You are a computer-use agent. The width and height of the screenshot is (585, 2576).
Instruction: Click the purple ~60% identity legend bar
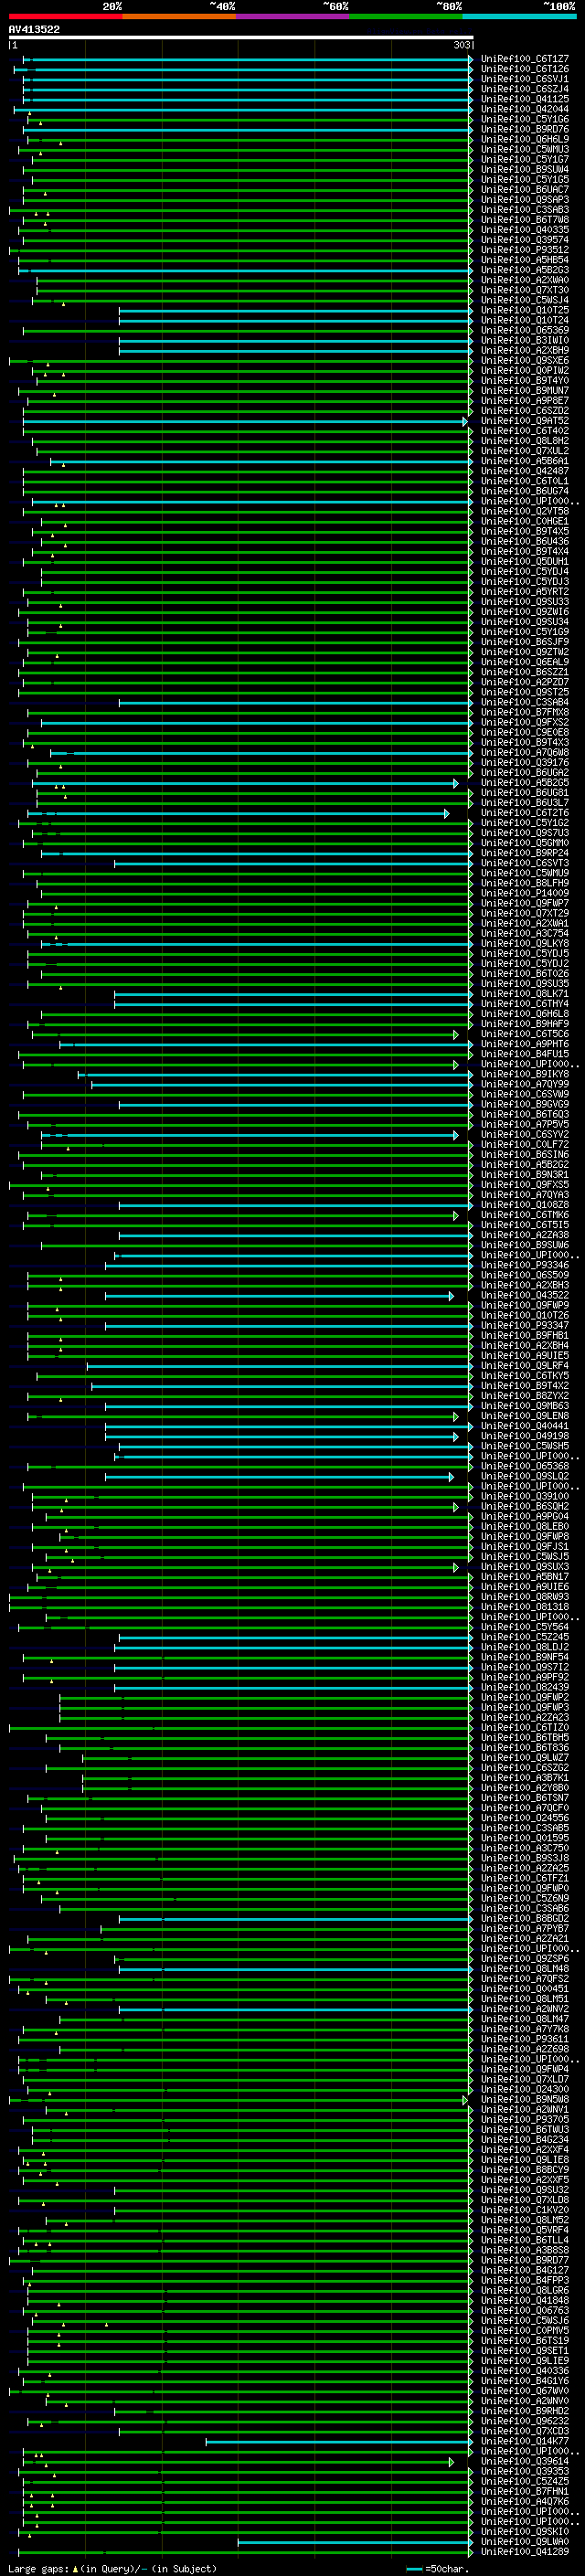[x=292, y=17]
